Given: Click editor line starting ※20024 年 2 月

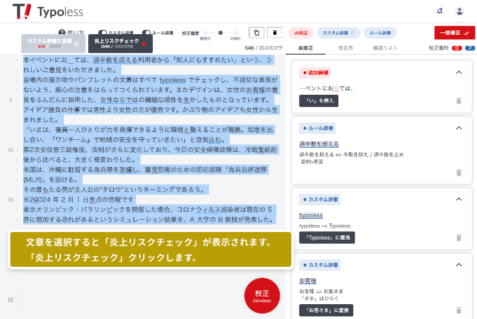Looking at the screenshot, I should pyautogui.click(x=79, y=200).
